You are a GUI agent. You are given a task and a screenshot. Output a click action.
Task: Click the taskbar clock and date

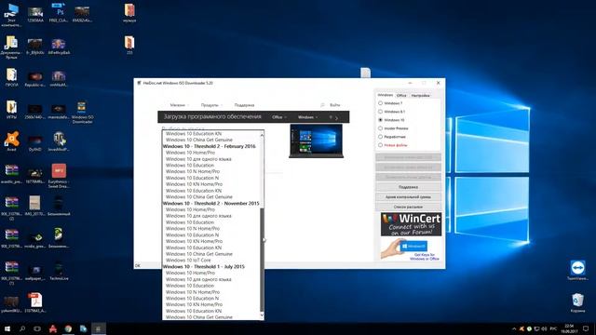(x=569, y=328)
